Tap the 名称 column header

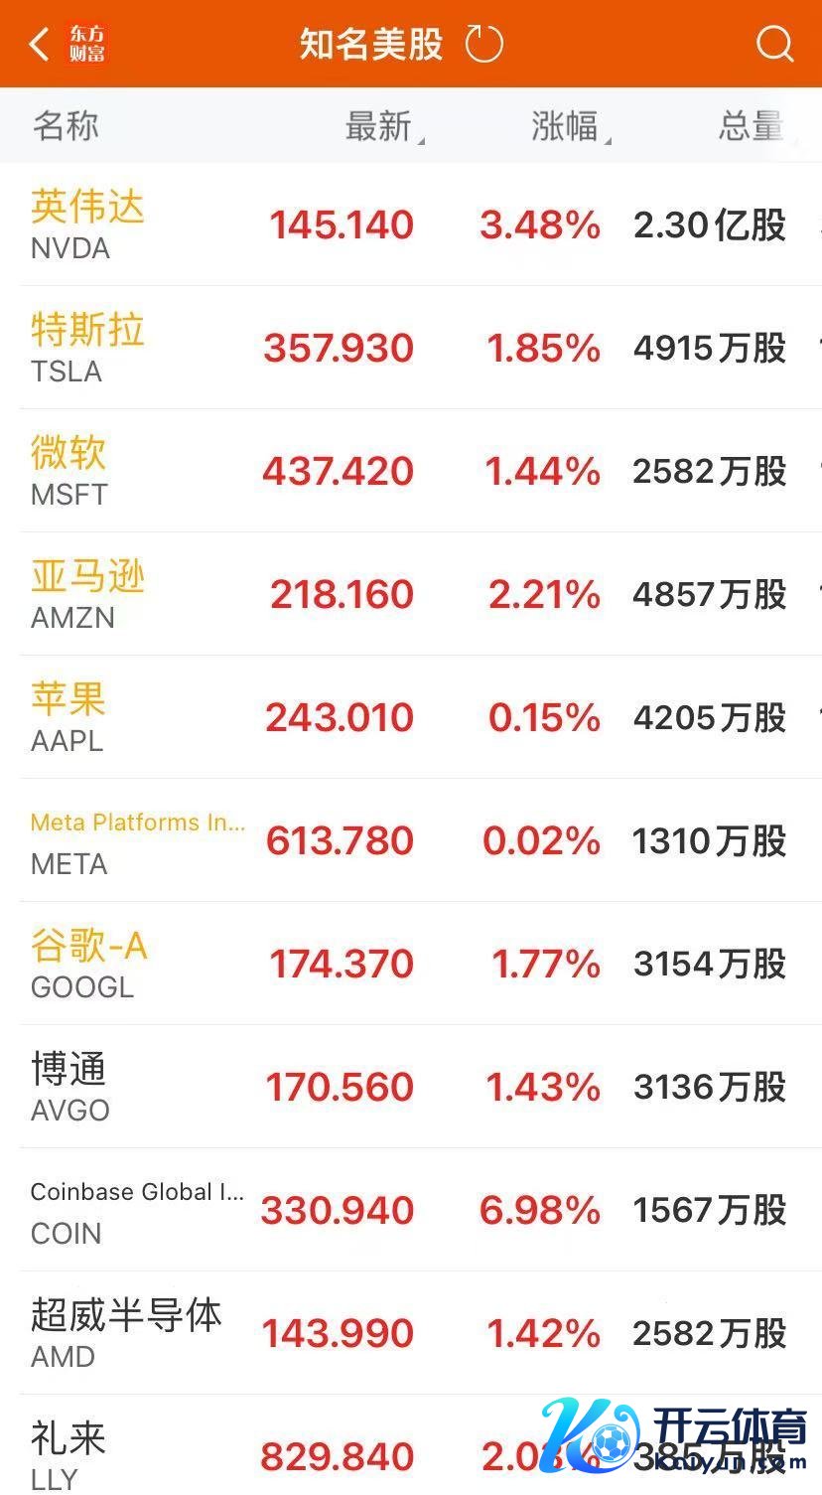tap(66, 126)
